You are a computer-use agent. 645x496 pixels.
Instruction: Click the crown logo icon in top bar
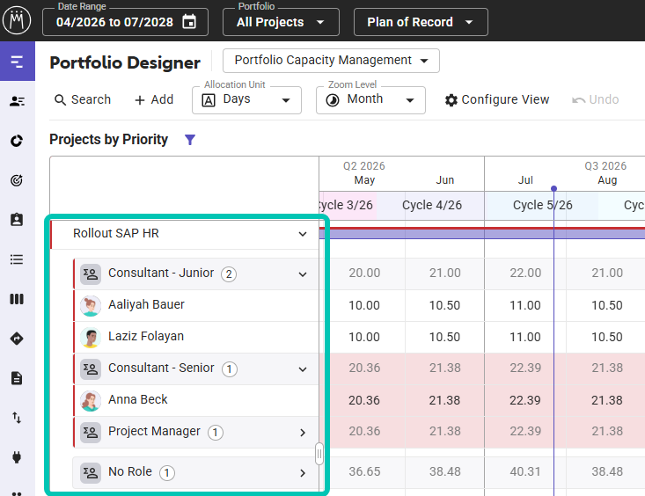pyautogui.click(x=17, y=20)
